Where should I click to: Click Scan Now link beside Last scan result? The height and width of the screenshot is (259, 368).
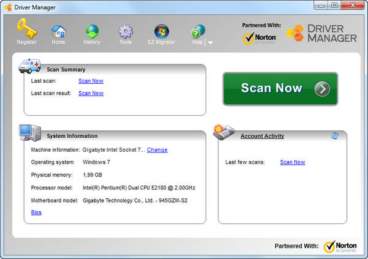tap(91, 93)
